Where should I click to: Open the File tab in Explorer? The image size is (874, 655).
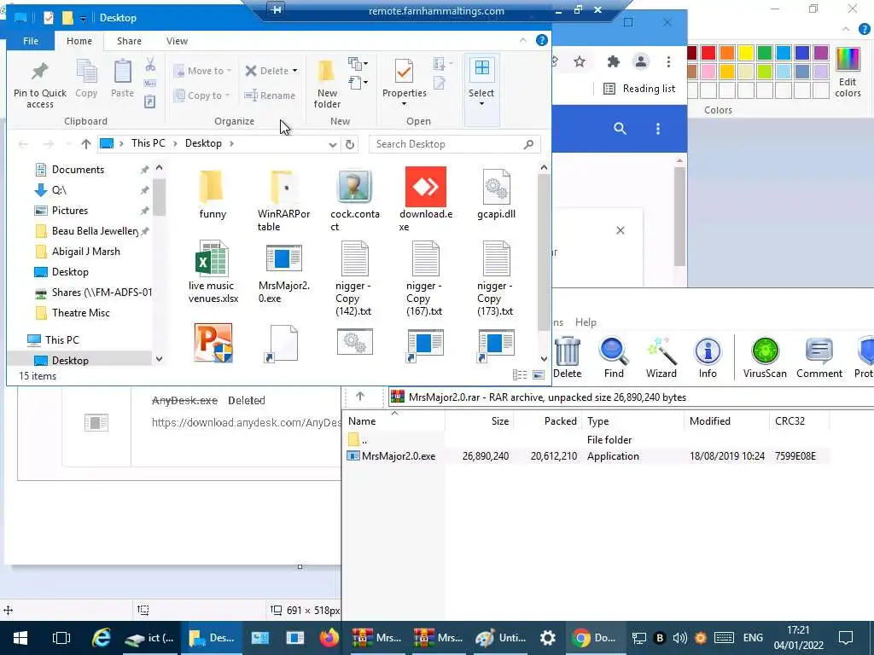point(31,41)
